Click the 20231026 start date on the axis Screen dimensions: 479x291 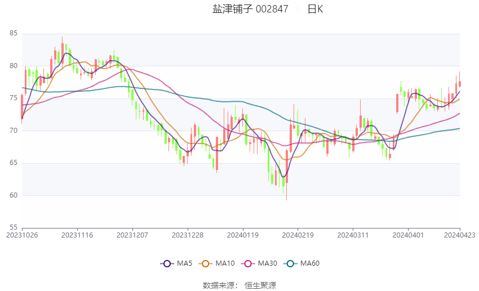22,235
